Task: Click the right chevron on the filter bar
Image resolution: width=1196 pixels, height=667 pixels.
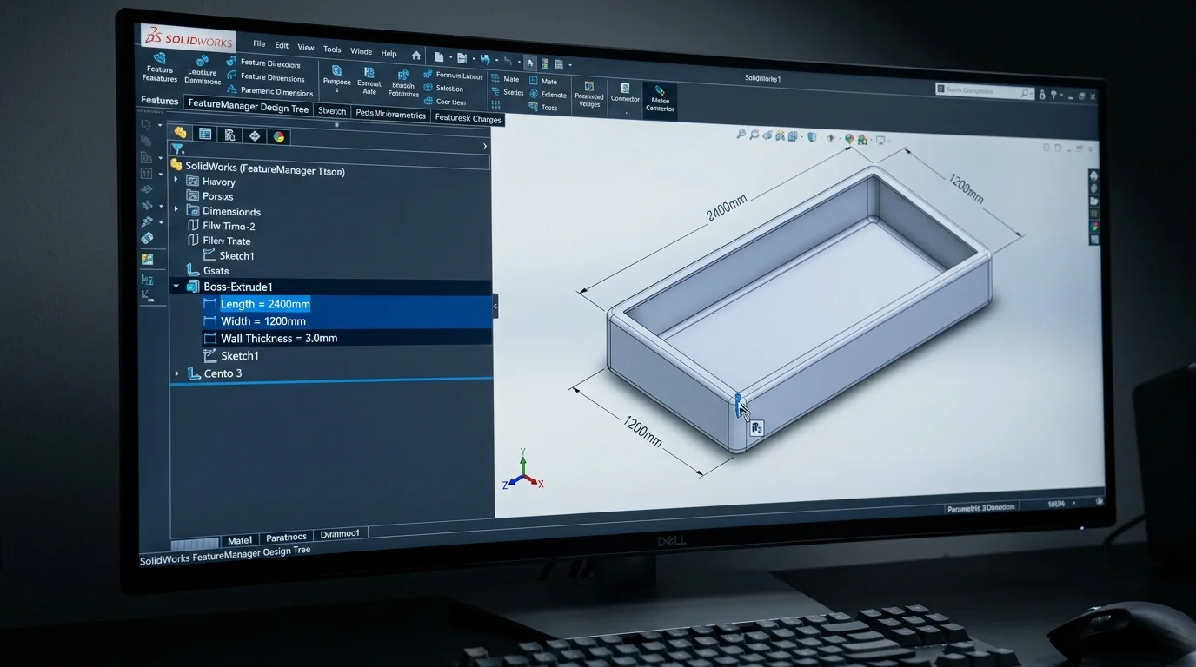Action: tap(484, 147)
